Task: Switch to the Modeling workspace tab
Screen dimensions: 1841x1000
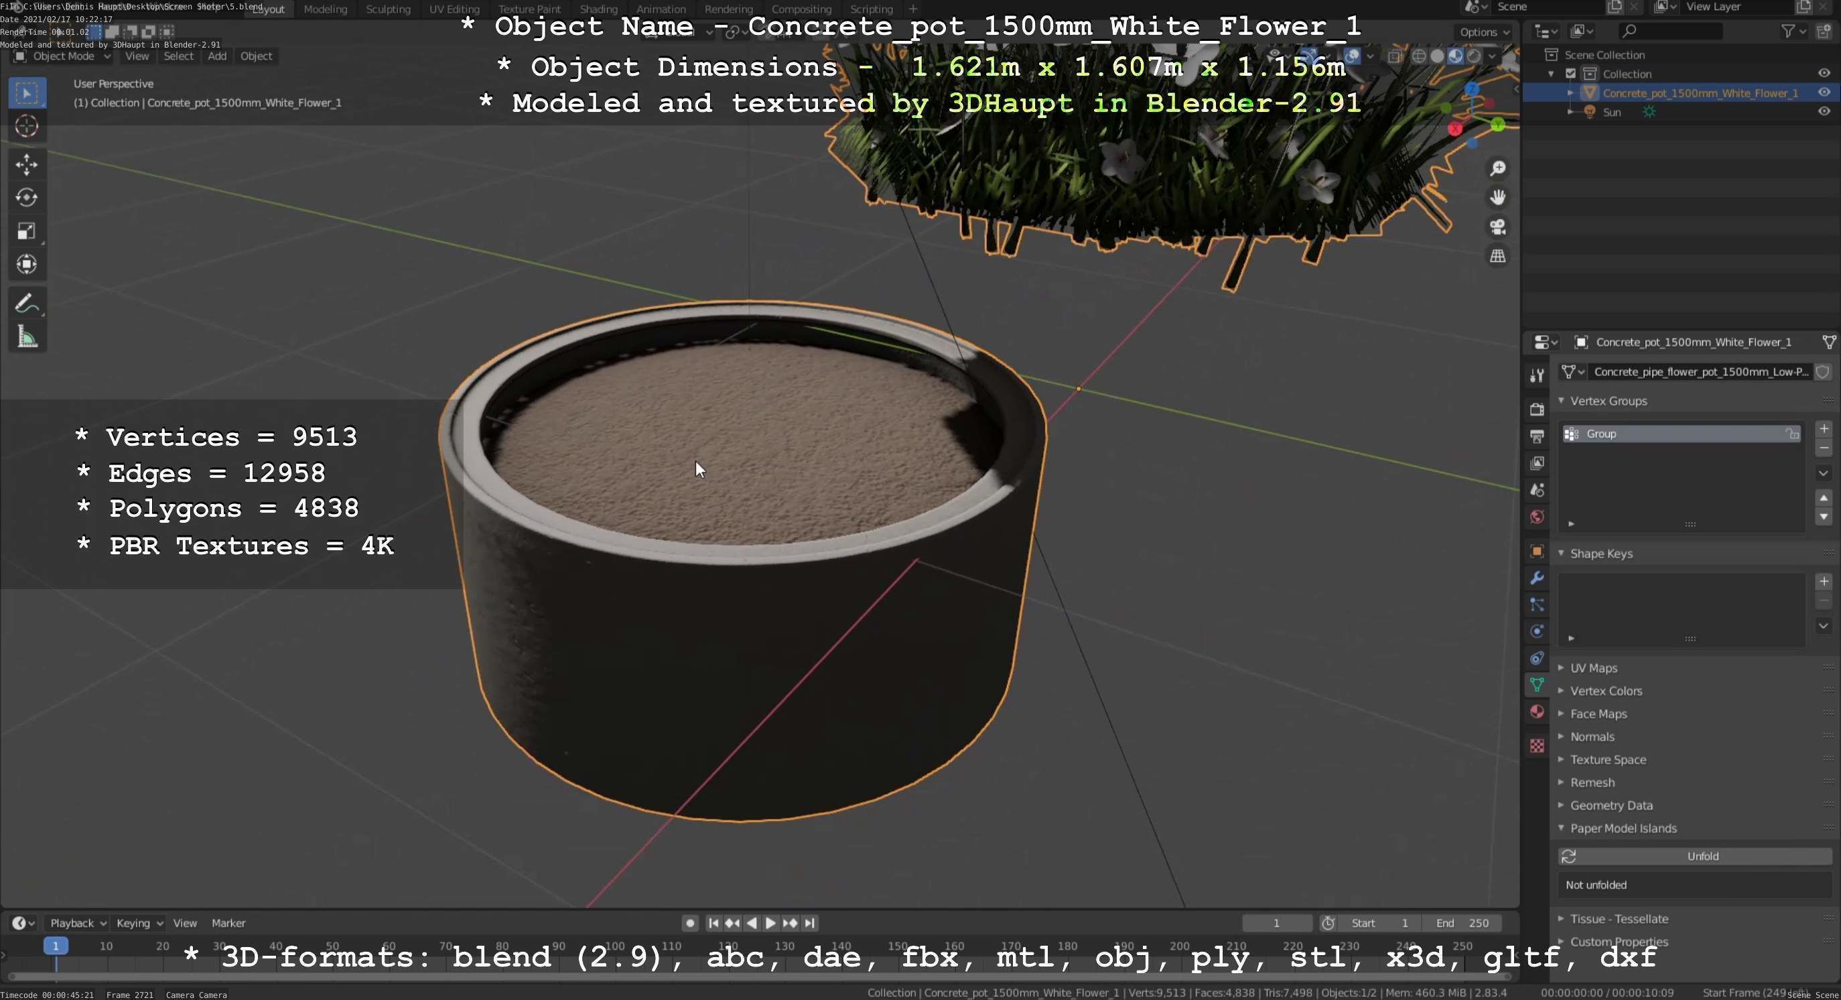Action: 325,9
